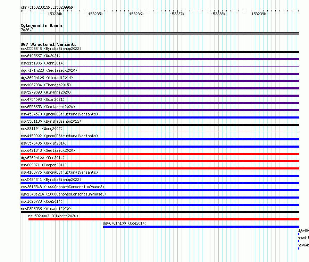Click the blue bar under nsv4524570
309x262 pixels.
point(160,117)
